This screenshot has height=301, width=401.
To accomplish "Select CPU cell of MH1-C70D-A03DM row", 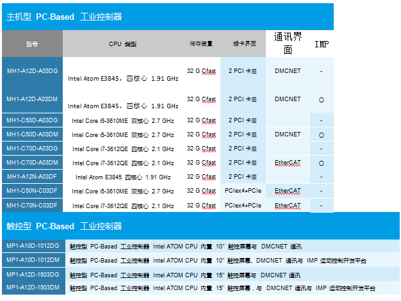I will tap(123, 163).
